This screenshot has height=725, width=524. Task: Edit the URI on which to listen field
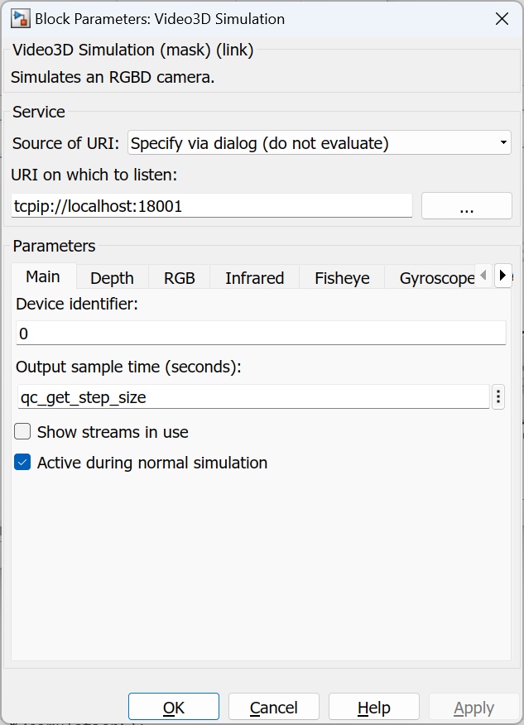[207, 205]
